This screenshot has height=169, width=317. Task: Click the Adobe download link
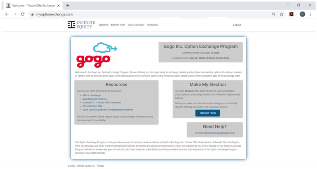tap(102, 120)
